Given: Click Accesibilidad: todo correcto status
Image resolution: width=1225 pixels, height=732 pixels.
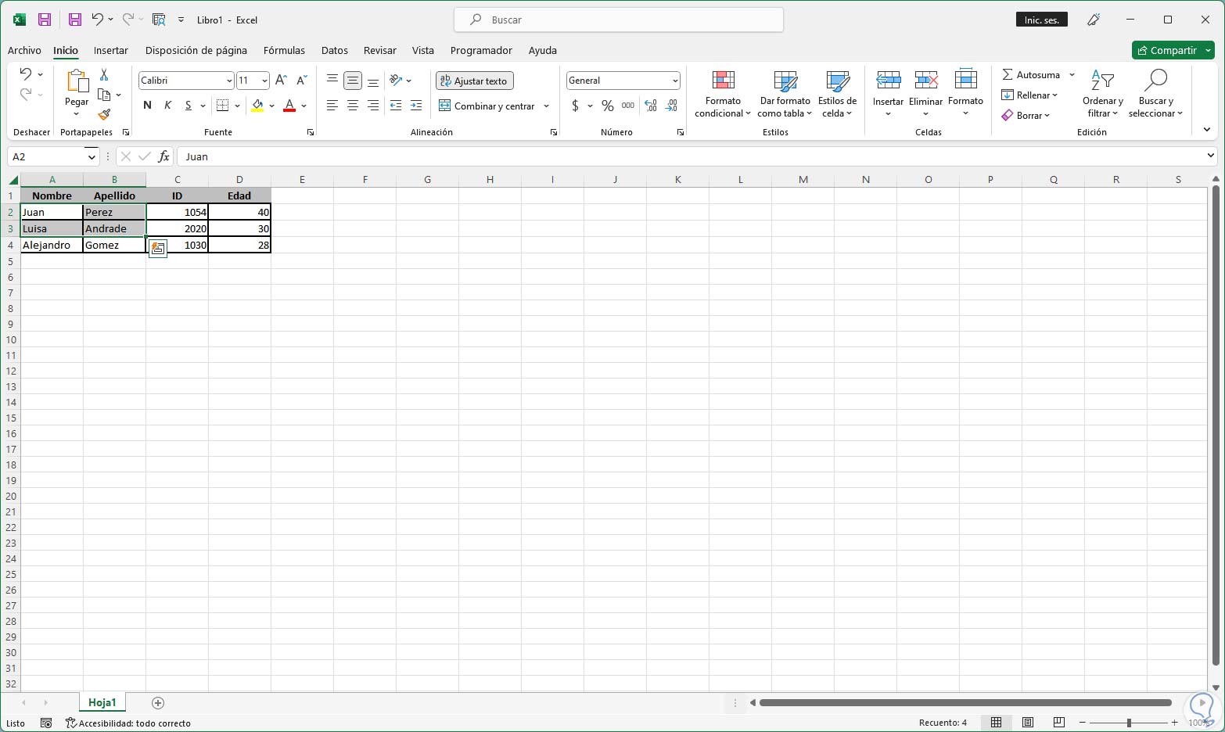Looking at the screenshot, I should click(x=128, y=723).
